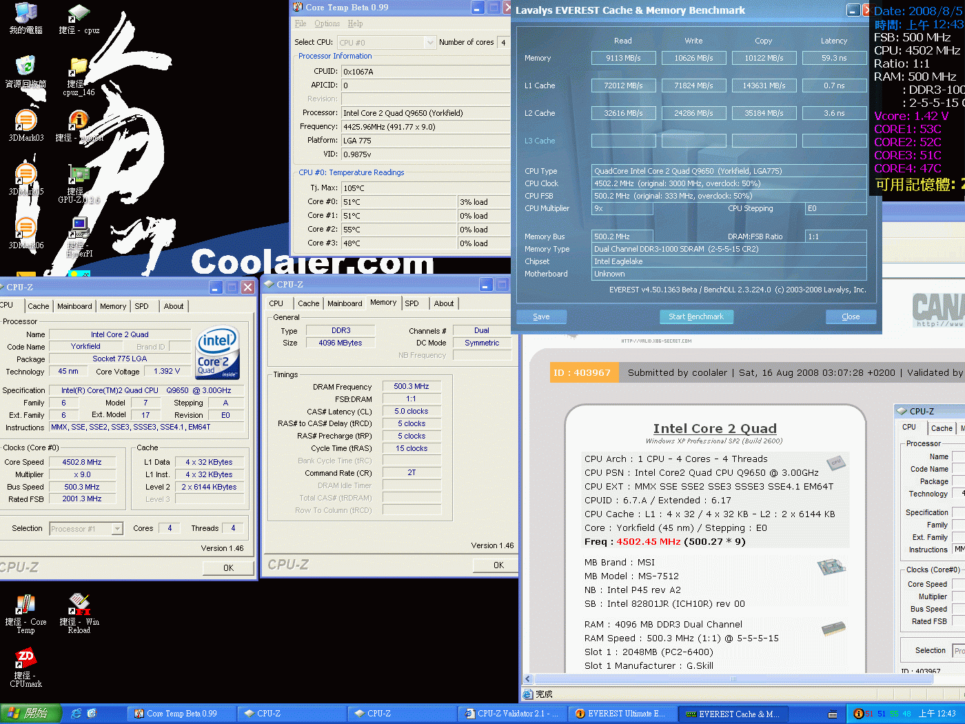Viewport: 965px width, 724px height.
Task: Open the 3DMark03 desktop shortcut
Action: click(26, 122)
